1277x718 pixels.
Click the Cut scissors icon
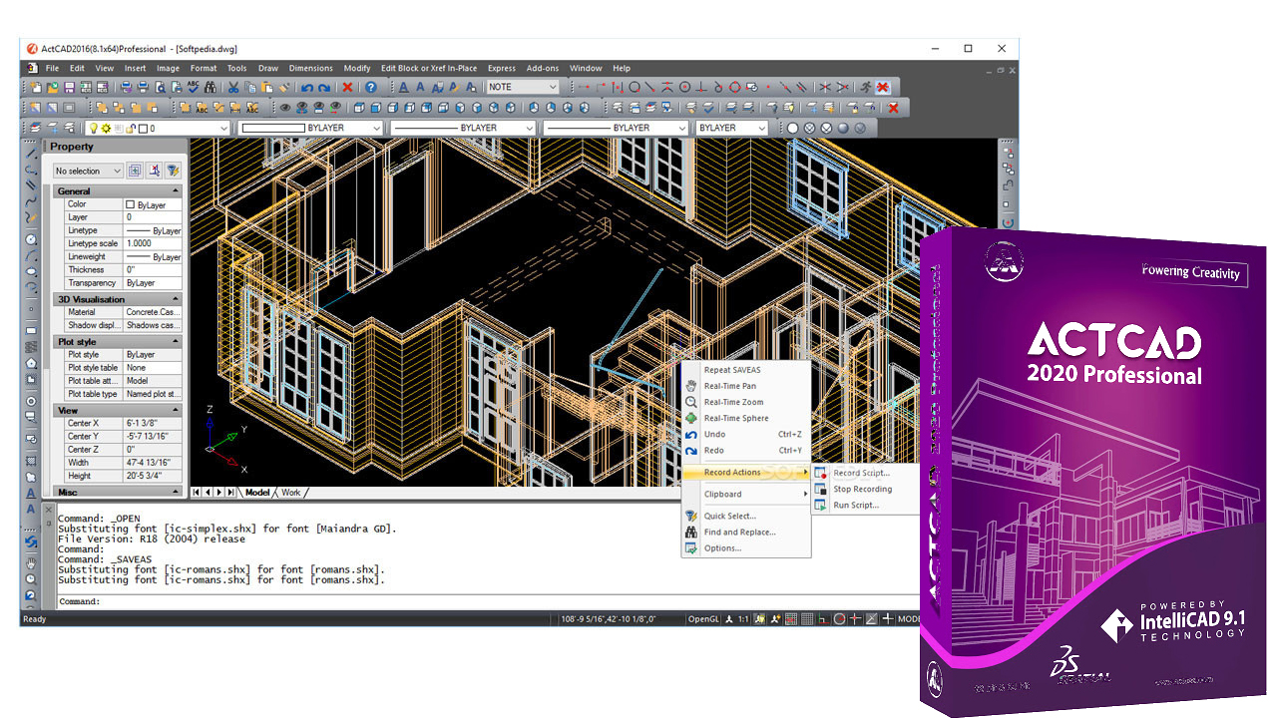click(233, 87)
